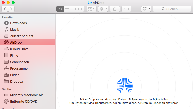Open the gear action menu
This screenshot has height=109, width=193.
pos(103,9)
